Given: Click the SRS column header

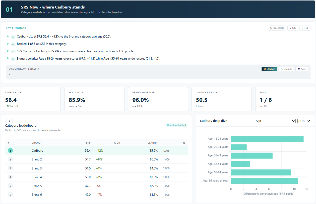Looking at the screenshot, I should tap(88, 143).
